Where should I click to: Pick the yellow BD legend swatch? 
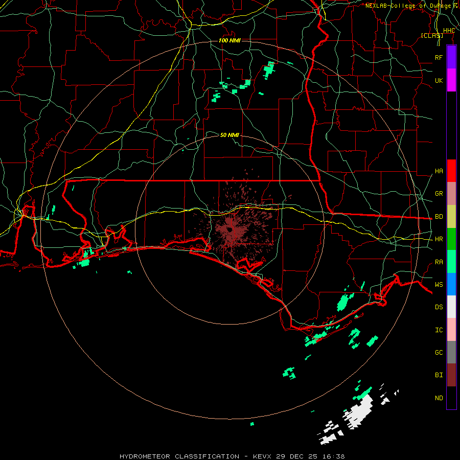click(x=451, y=216)
